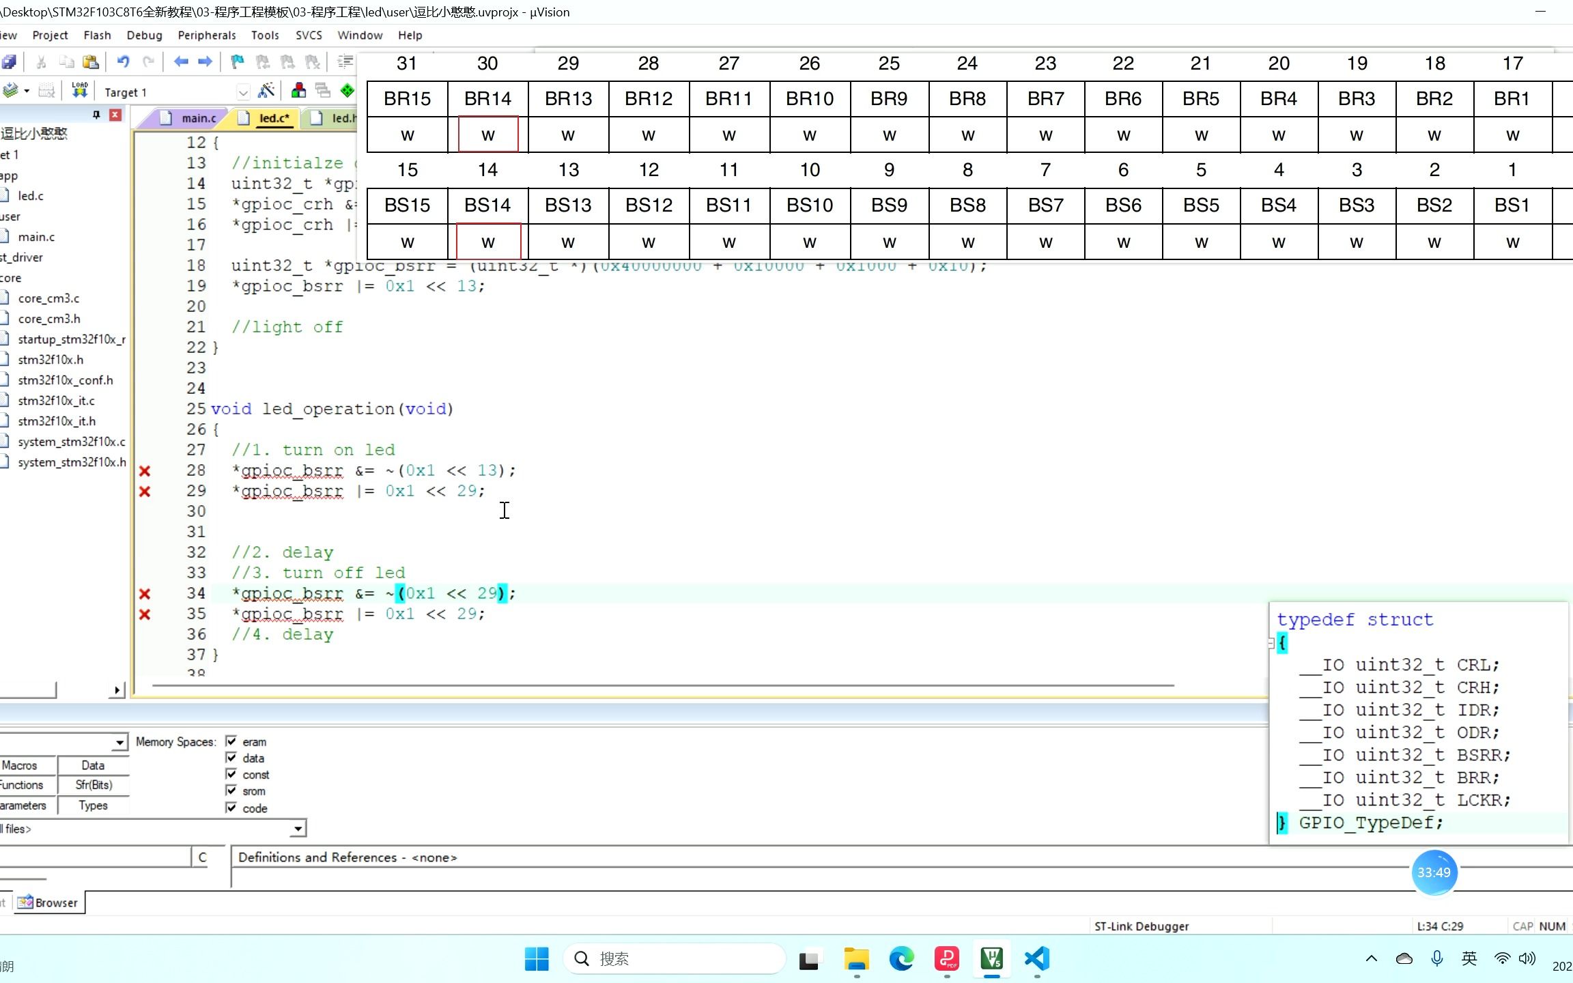Toggle the Macros filter button

point(27,765)
